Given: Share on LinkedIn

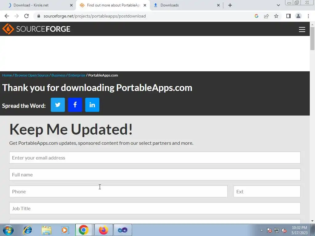Looking at the screenshot, I should 92,105.
